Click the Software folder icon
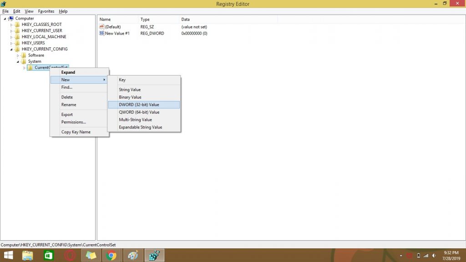Viewport: 466px width, 262px height. pos(24,55)
